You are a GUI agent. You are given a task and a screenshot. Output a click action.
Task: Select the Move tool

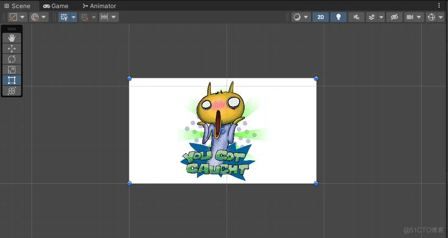click(x=12, y=49)
